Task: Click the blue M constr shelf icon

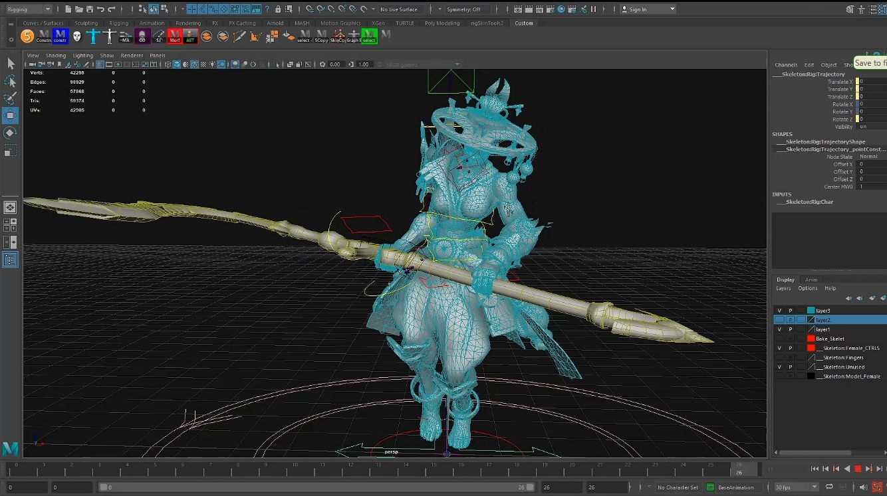Action: tap(60, 36)
